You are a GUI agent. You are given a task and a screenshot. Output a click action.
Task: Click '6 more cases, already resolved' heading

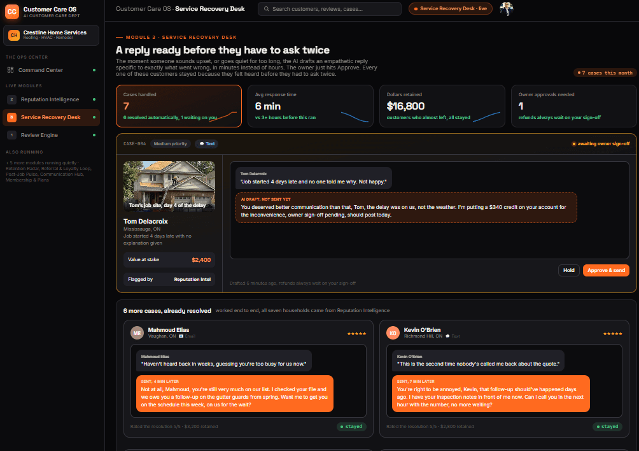point(167,311)
